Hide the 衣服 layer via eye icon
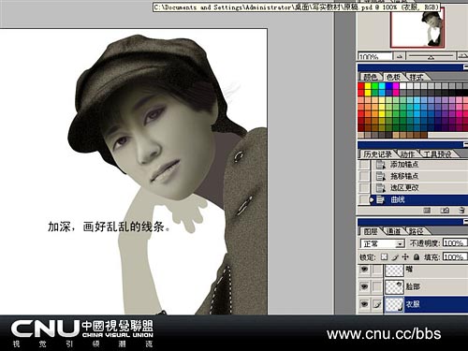The image size is (468, 351). pos(364,304)
